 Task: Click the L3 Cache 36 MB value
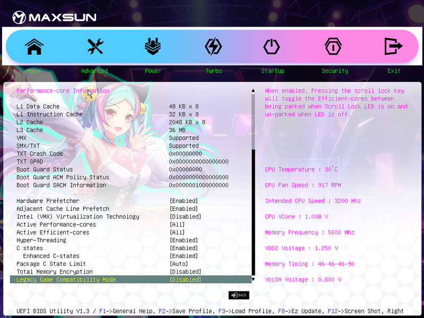point(177,130)
